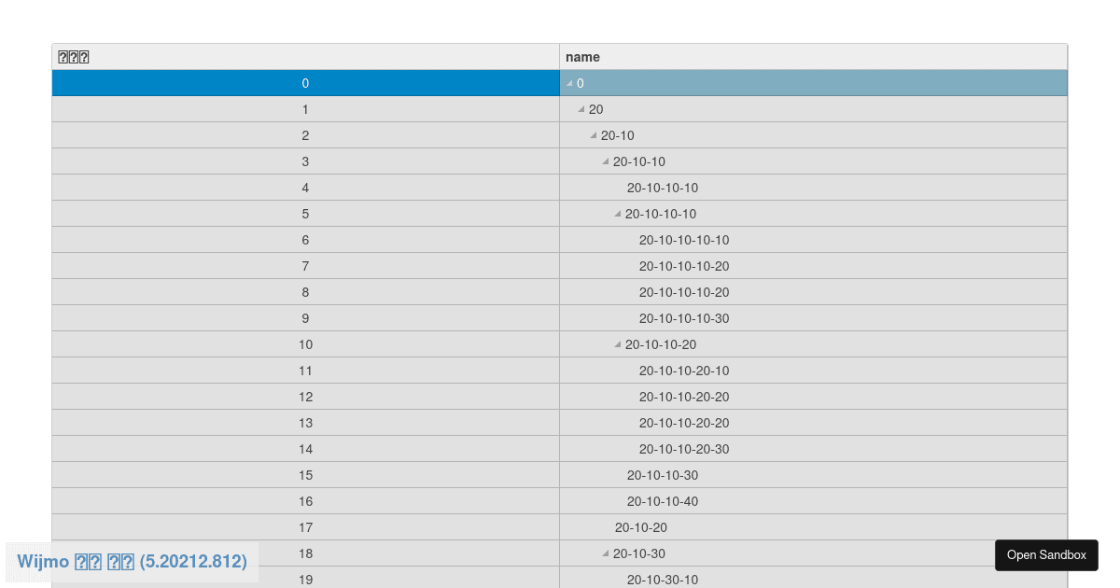Click the row with index 17

point(305,527)
